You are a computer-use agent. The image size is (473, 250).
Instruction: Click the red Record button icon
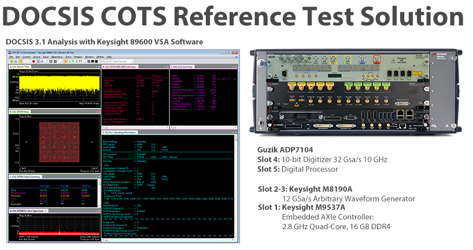34,61
